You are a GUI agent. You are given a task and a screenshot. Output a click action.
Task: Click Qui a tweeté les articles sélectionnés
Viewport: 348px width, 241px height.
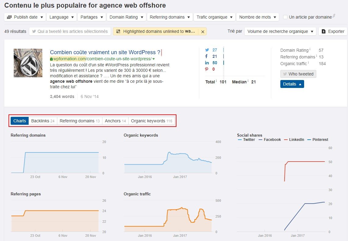point(70,31)
